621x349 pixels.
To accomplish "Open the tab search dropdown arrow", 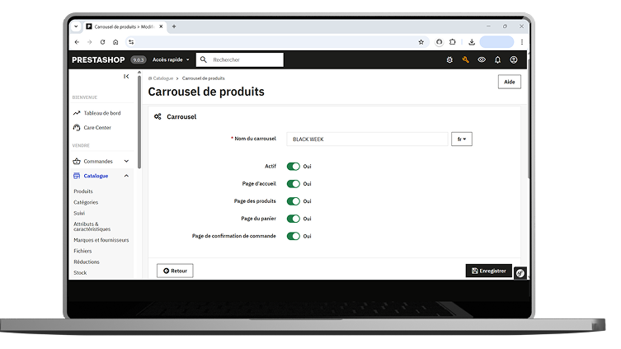I will (x=76, y=26).
